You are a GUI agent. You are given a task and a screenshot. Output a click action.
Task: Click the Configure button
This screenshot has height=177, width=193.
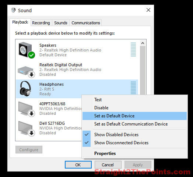[29, 150]
